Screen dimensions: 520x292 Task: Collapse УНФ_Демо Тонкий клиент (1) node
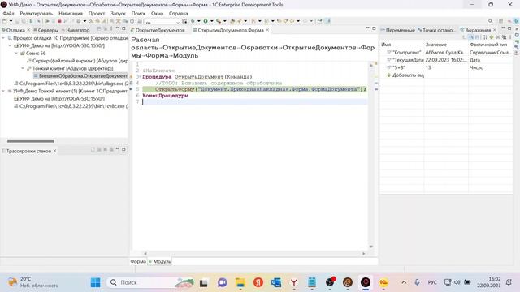pos(3,91)
